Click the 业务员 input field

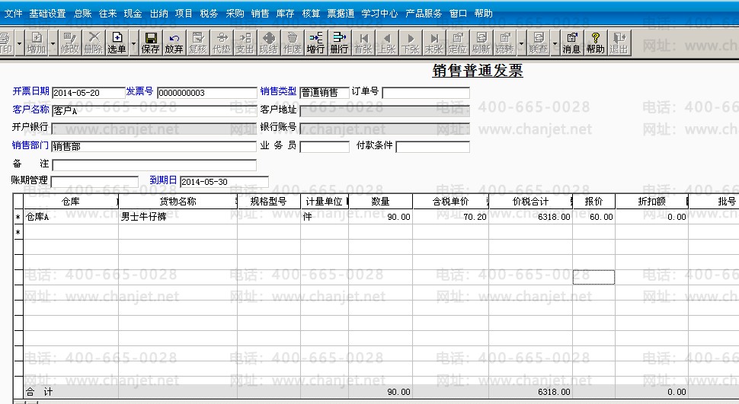(325, 147)
